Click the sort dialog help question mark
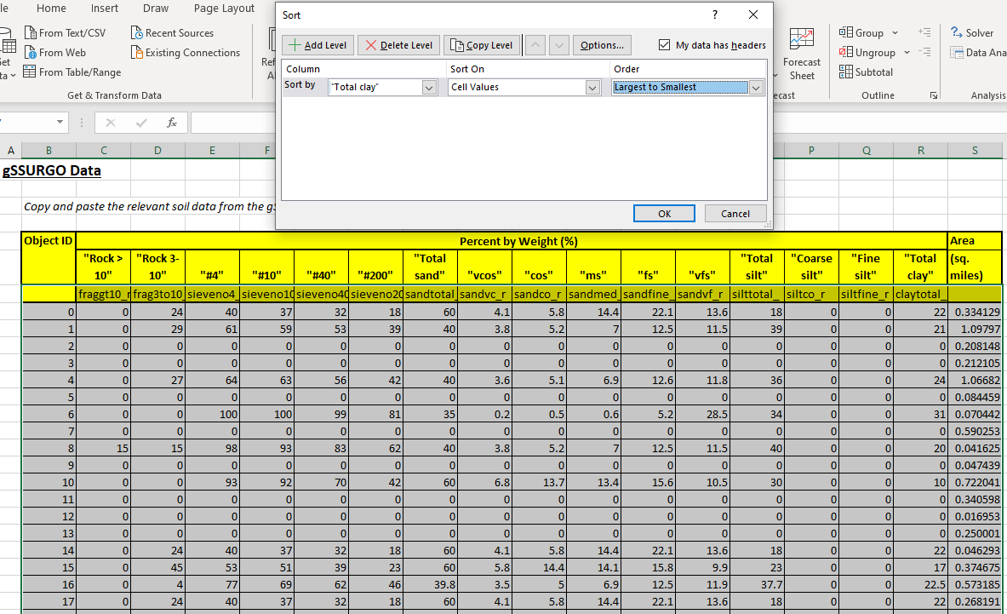The image size is (1007, 614). tap(714, 15)
